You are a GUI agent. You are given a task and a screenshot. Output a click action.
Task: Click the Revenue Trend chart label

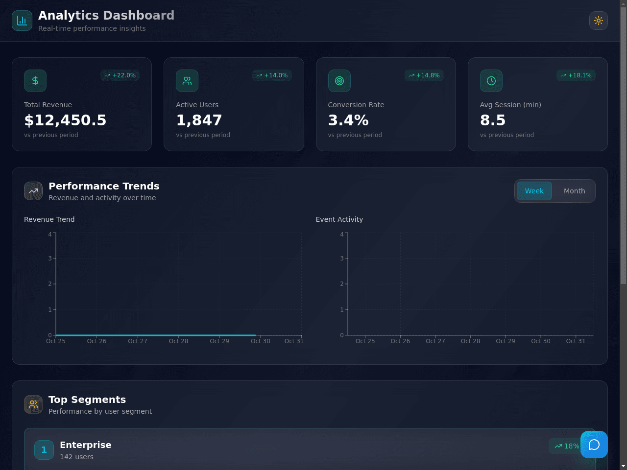point(49,219)
